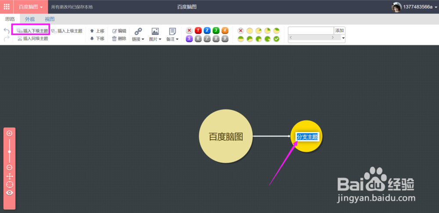Switch to the 外观 tab

[x=30, y=19]
